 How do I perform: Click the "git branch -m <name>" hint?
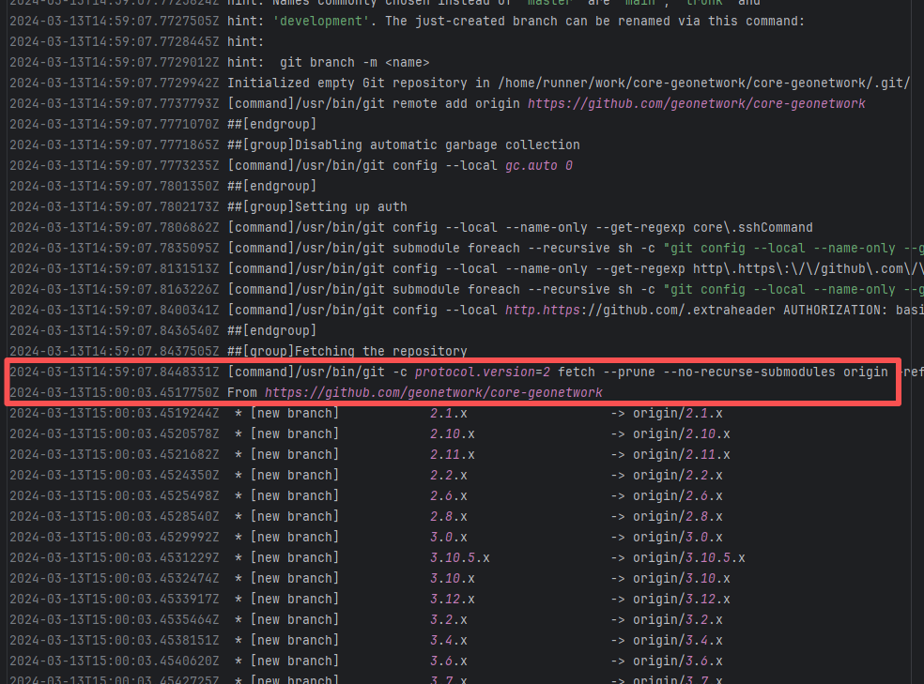point(354,62)
